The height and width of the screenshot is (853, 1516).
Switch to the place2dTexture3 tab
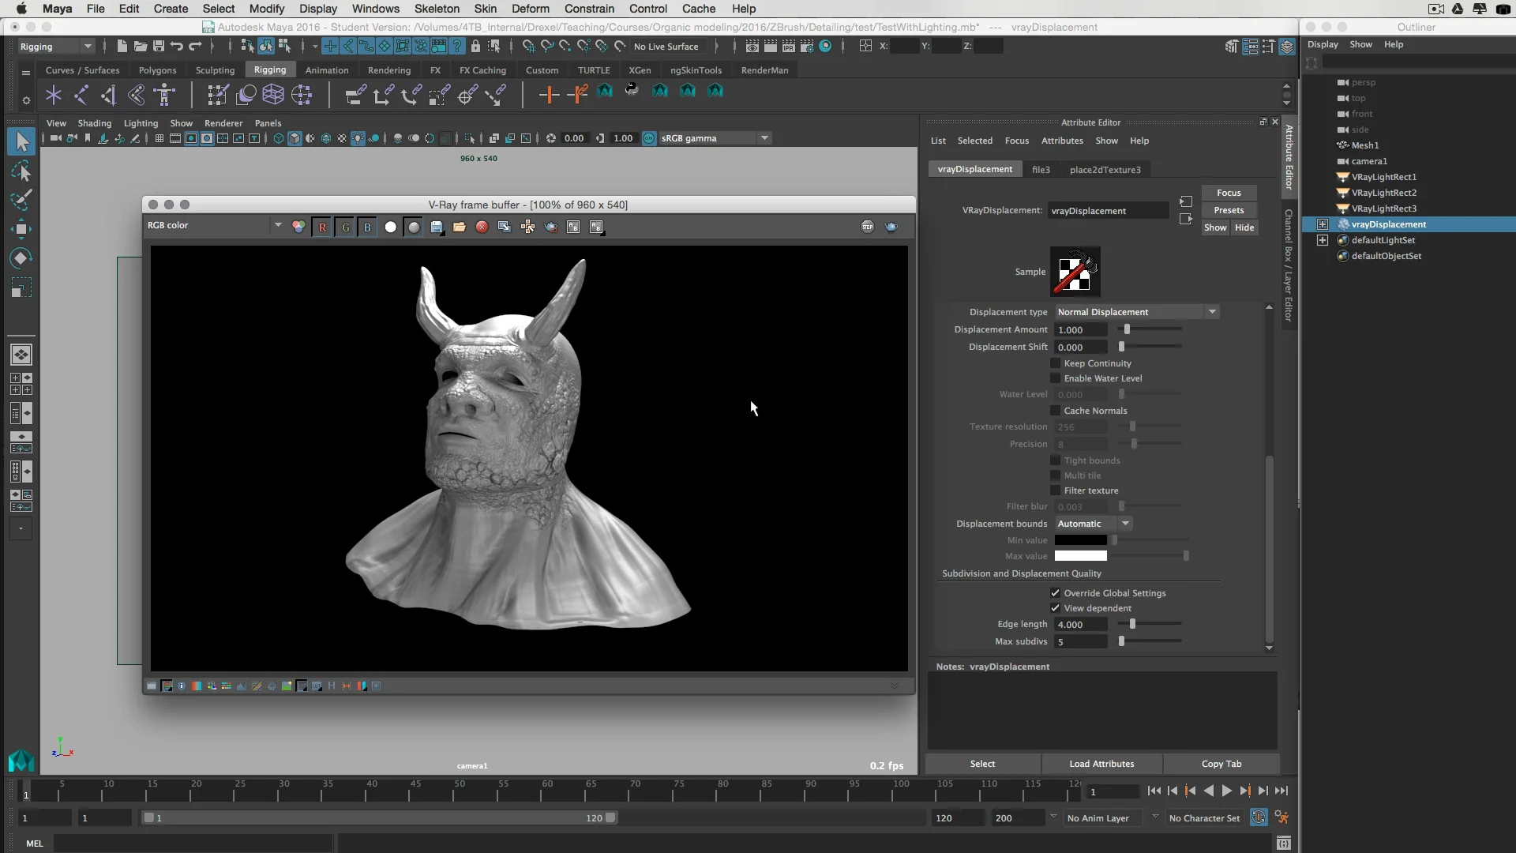1105,169
